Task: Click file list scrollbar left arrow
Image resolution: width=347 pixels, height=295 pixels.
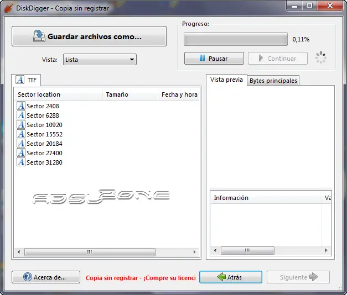Action: pyautogui.click(x=19, y=252)
